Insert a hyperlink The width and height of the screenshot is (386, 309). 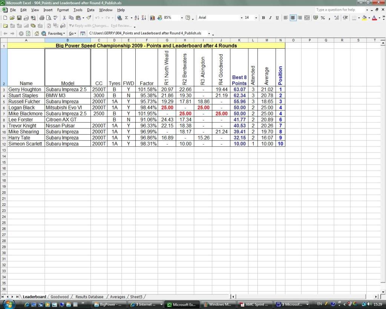point(119,18)
